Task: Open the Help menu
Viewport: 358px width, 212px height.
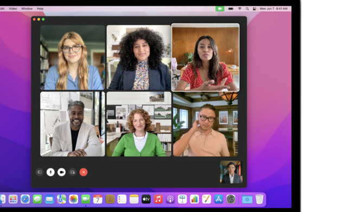Action: coord(40,9)
